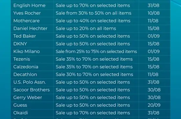The width and height of the screenshot is (181, 119).
Task: Select the Guess brand cell
Action: (x=20, y=105)
